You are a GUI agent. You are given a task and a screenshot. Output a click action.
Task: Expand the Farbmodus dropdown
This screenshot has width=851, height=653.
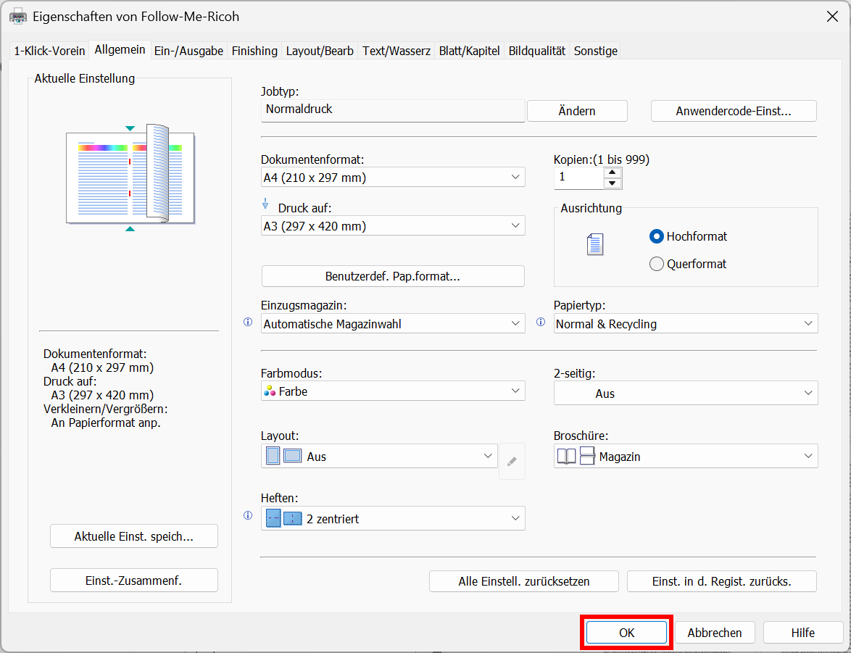point(392,391)
